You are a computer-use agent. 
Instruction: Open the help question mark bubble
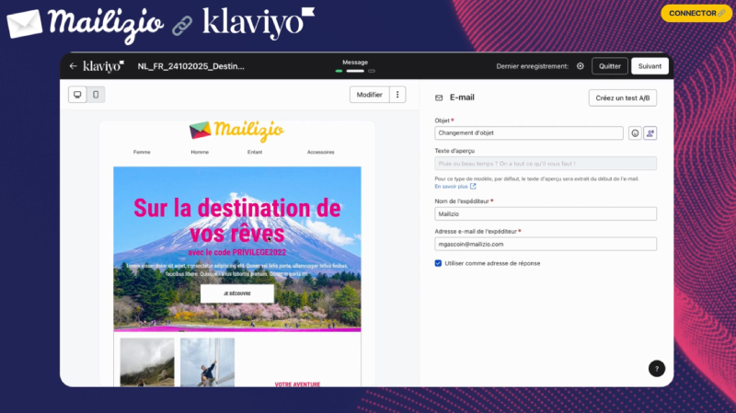pos(657,369)
